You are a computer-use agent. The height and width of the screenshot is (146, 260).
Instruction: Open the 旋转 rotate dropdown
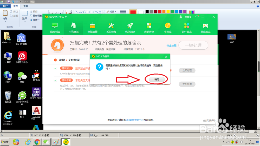click(x=35, y=20)
